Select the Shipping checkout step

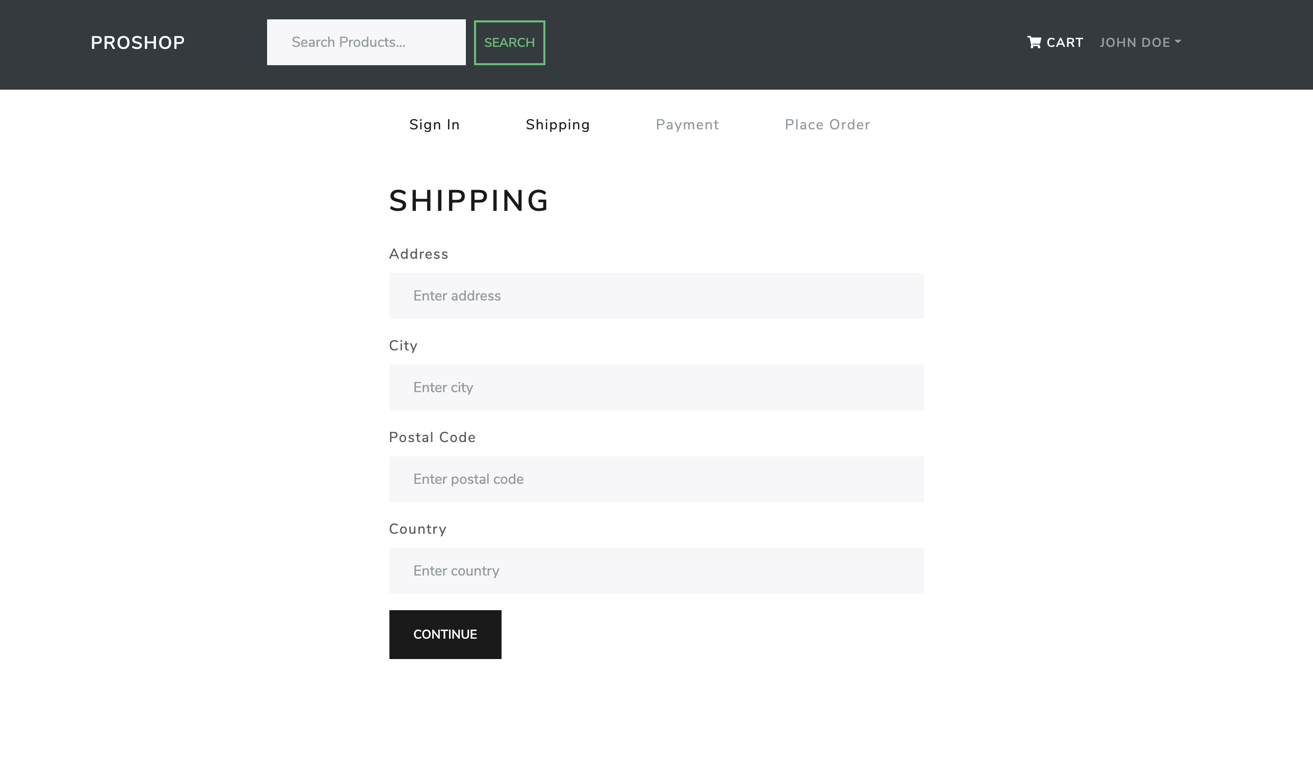coord(558,124)
